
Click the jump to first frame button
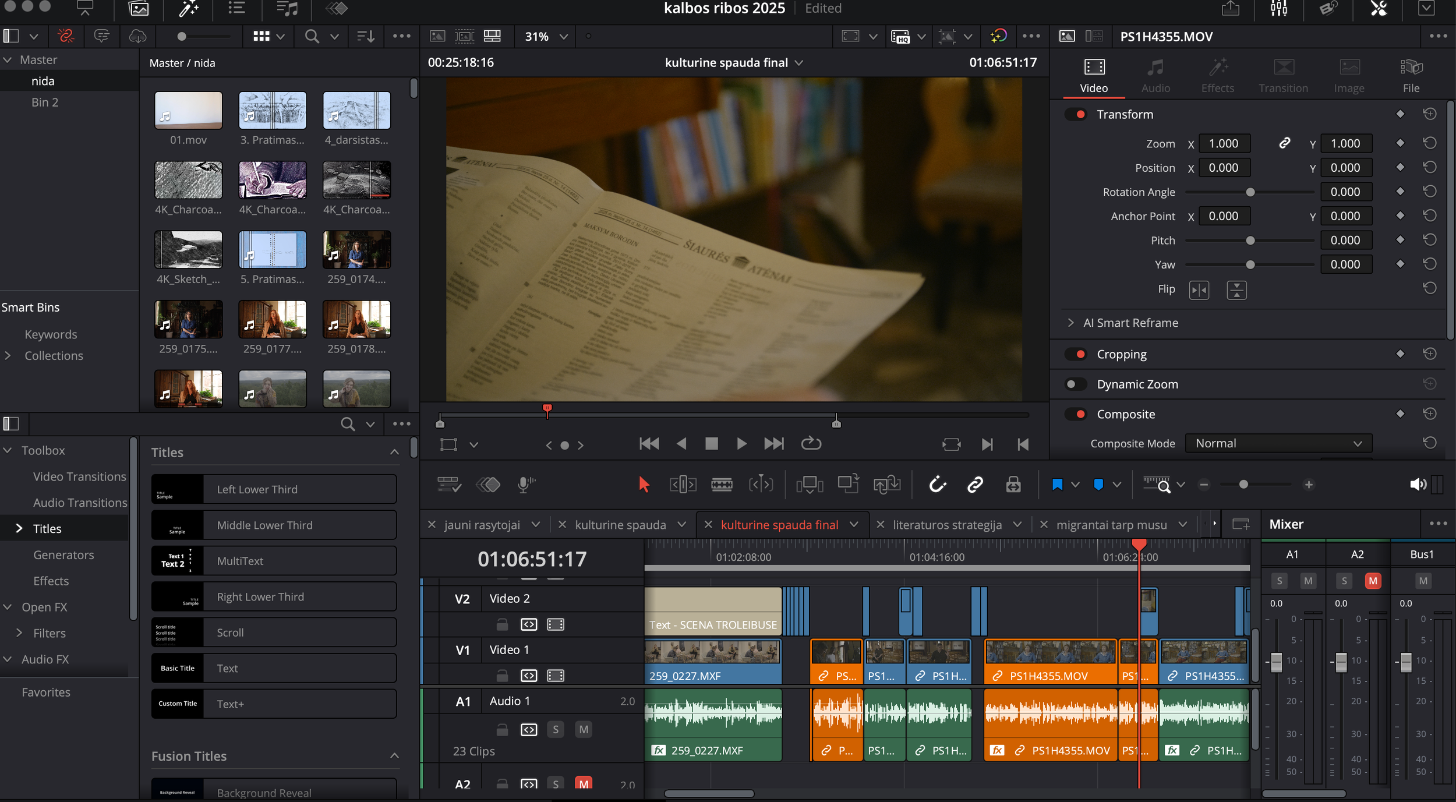tap(648, 443)
